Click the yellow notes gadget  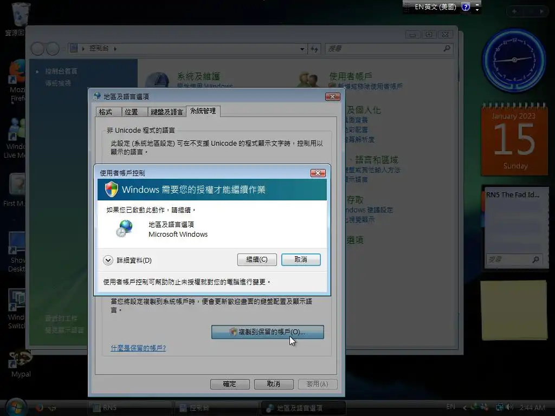coord(514,310)
